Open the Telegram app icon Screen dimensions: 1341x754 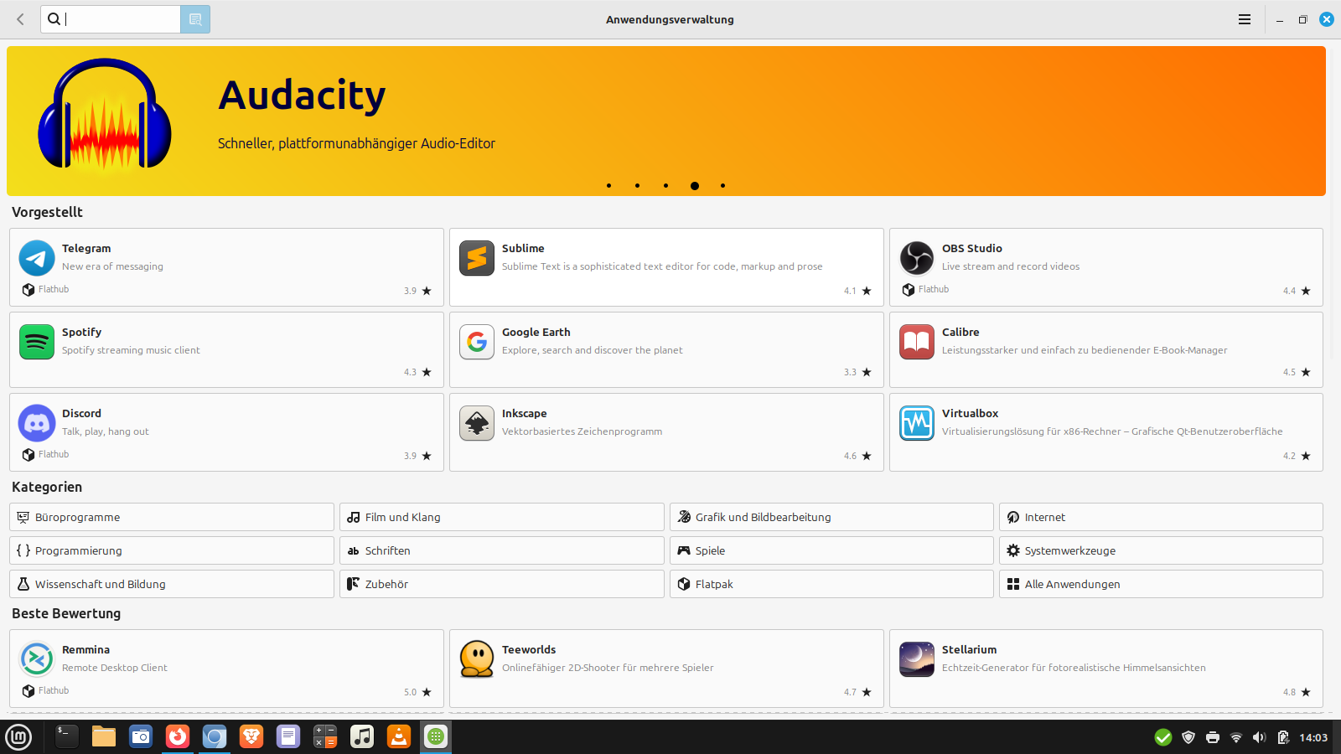37,258
